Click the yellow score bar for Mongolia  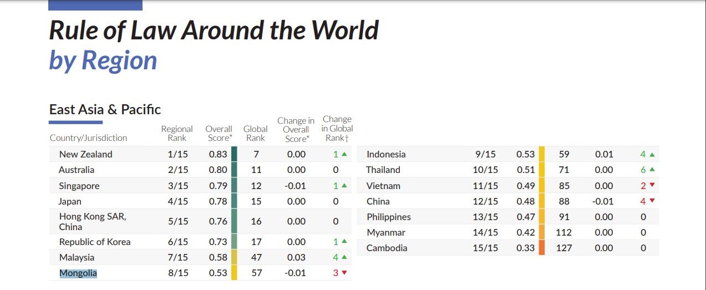pos(234,273)
